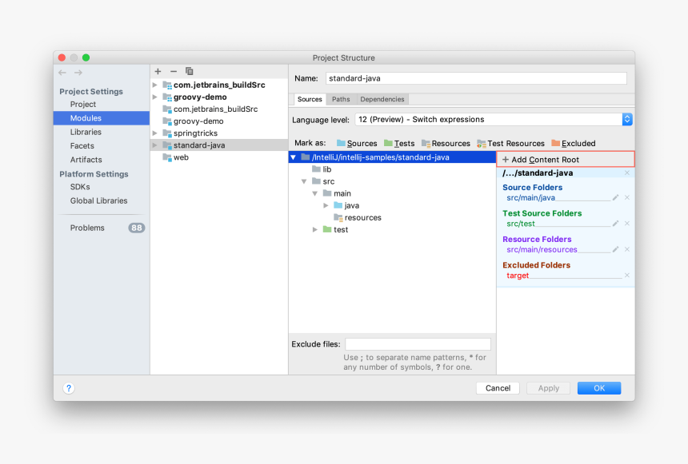Viewport: 688px width, 464px height.
Task: Expand bold groovy-demo module group
Action: [x=155, y=97]
